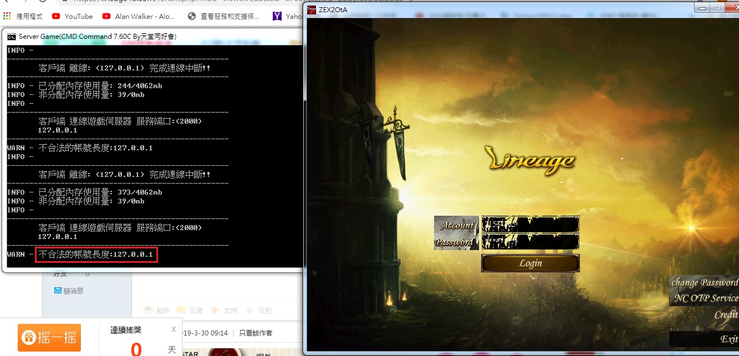The height and width of the screenshot is (356, 739).
Task: Click the last 不合法的帳號長度 warning line
Action: point(96,255)
